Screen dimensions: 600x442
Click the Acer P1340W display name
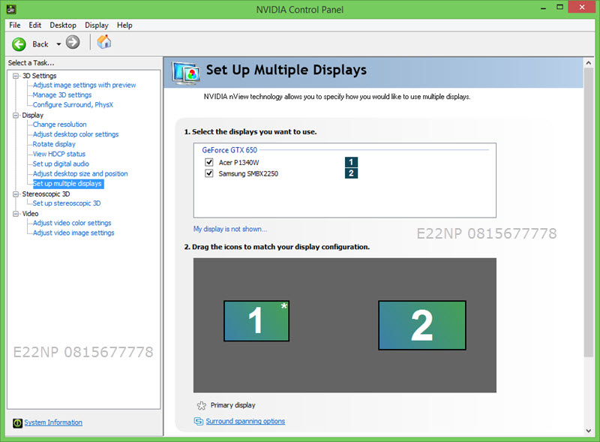pyautogui.click(x=238, y=162)
